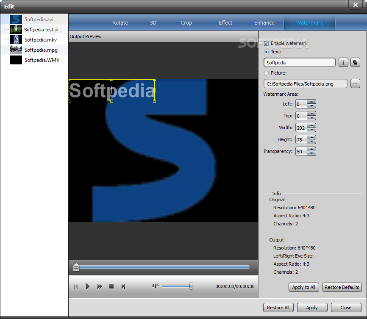Increase the Transparency value spinner
Screen dimensions: 367x319
coord(311,149)
